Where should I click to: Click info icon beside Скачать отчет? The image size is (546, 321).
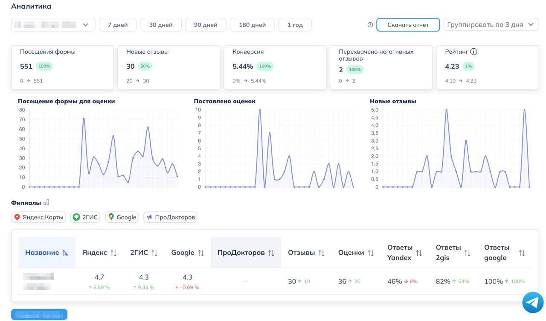click(370, 25)
